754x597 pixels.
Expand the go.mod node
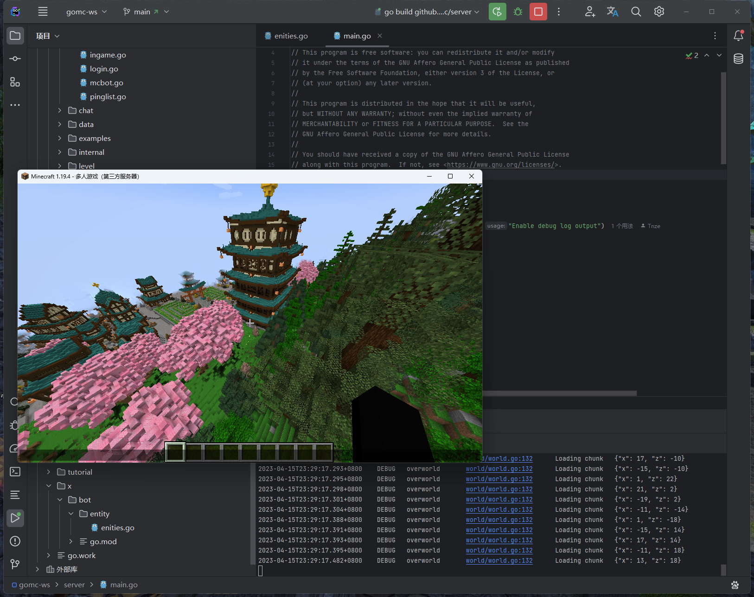point(70,541)
